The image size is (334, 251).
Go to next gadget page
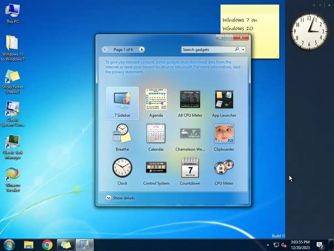pos(142,50)
